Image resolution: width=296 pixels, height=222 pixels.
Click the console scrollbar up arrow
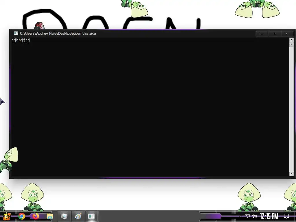[x=291, y=40]
